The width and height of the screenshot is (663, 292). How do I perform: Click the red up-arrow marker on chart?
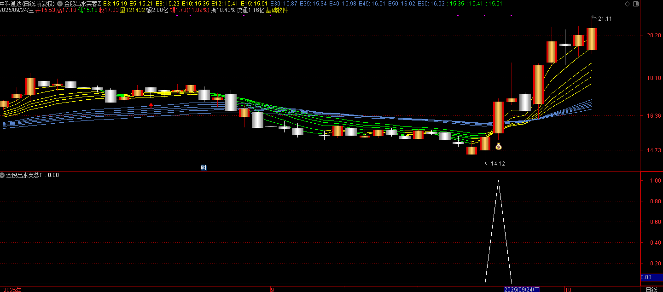[151, 105]
